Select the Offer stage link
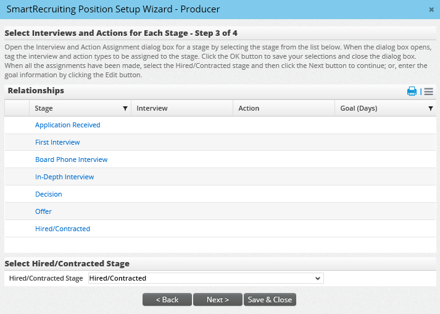440x314 pixels. pyautogui.click(x=43, y=211)
